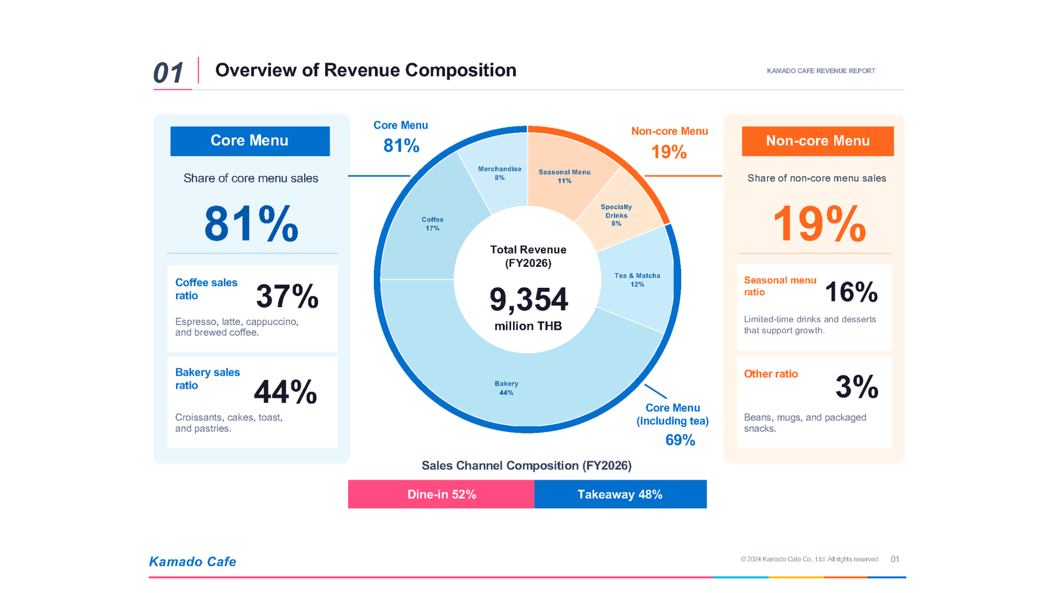Click the large blue '81%' figure
This screenshot has width=1055, height=593.
(x=251, y=224)
